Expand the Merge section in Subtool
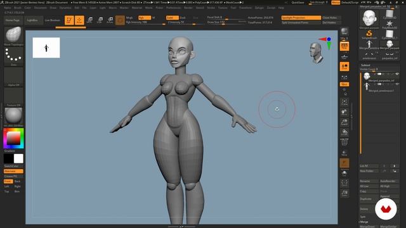This screenshot has height=228, width=406. 364,222
